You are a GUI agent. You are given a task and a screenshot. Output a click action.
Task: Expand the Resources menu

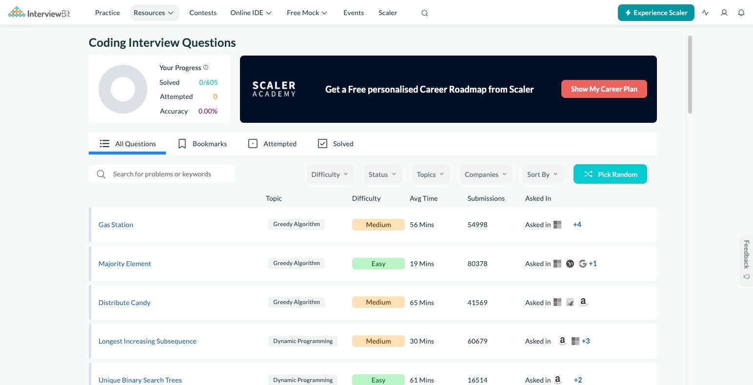click(154, 13)
